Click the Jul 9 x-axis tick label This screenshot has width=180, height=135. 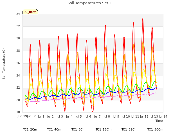coord(116,116)
